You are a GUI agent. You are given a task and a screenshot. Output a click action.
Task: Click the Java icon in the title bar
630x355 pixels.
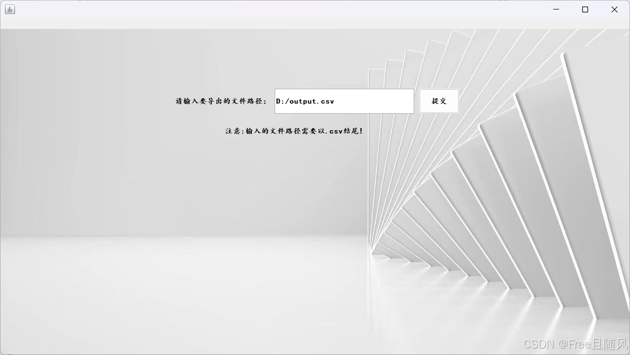pyautogui.click(x=10, y=9)
